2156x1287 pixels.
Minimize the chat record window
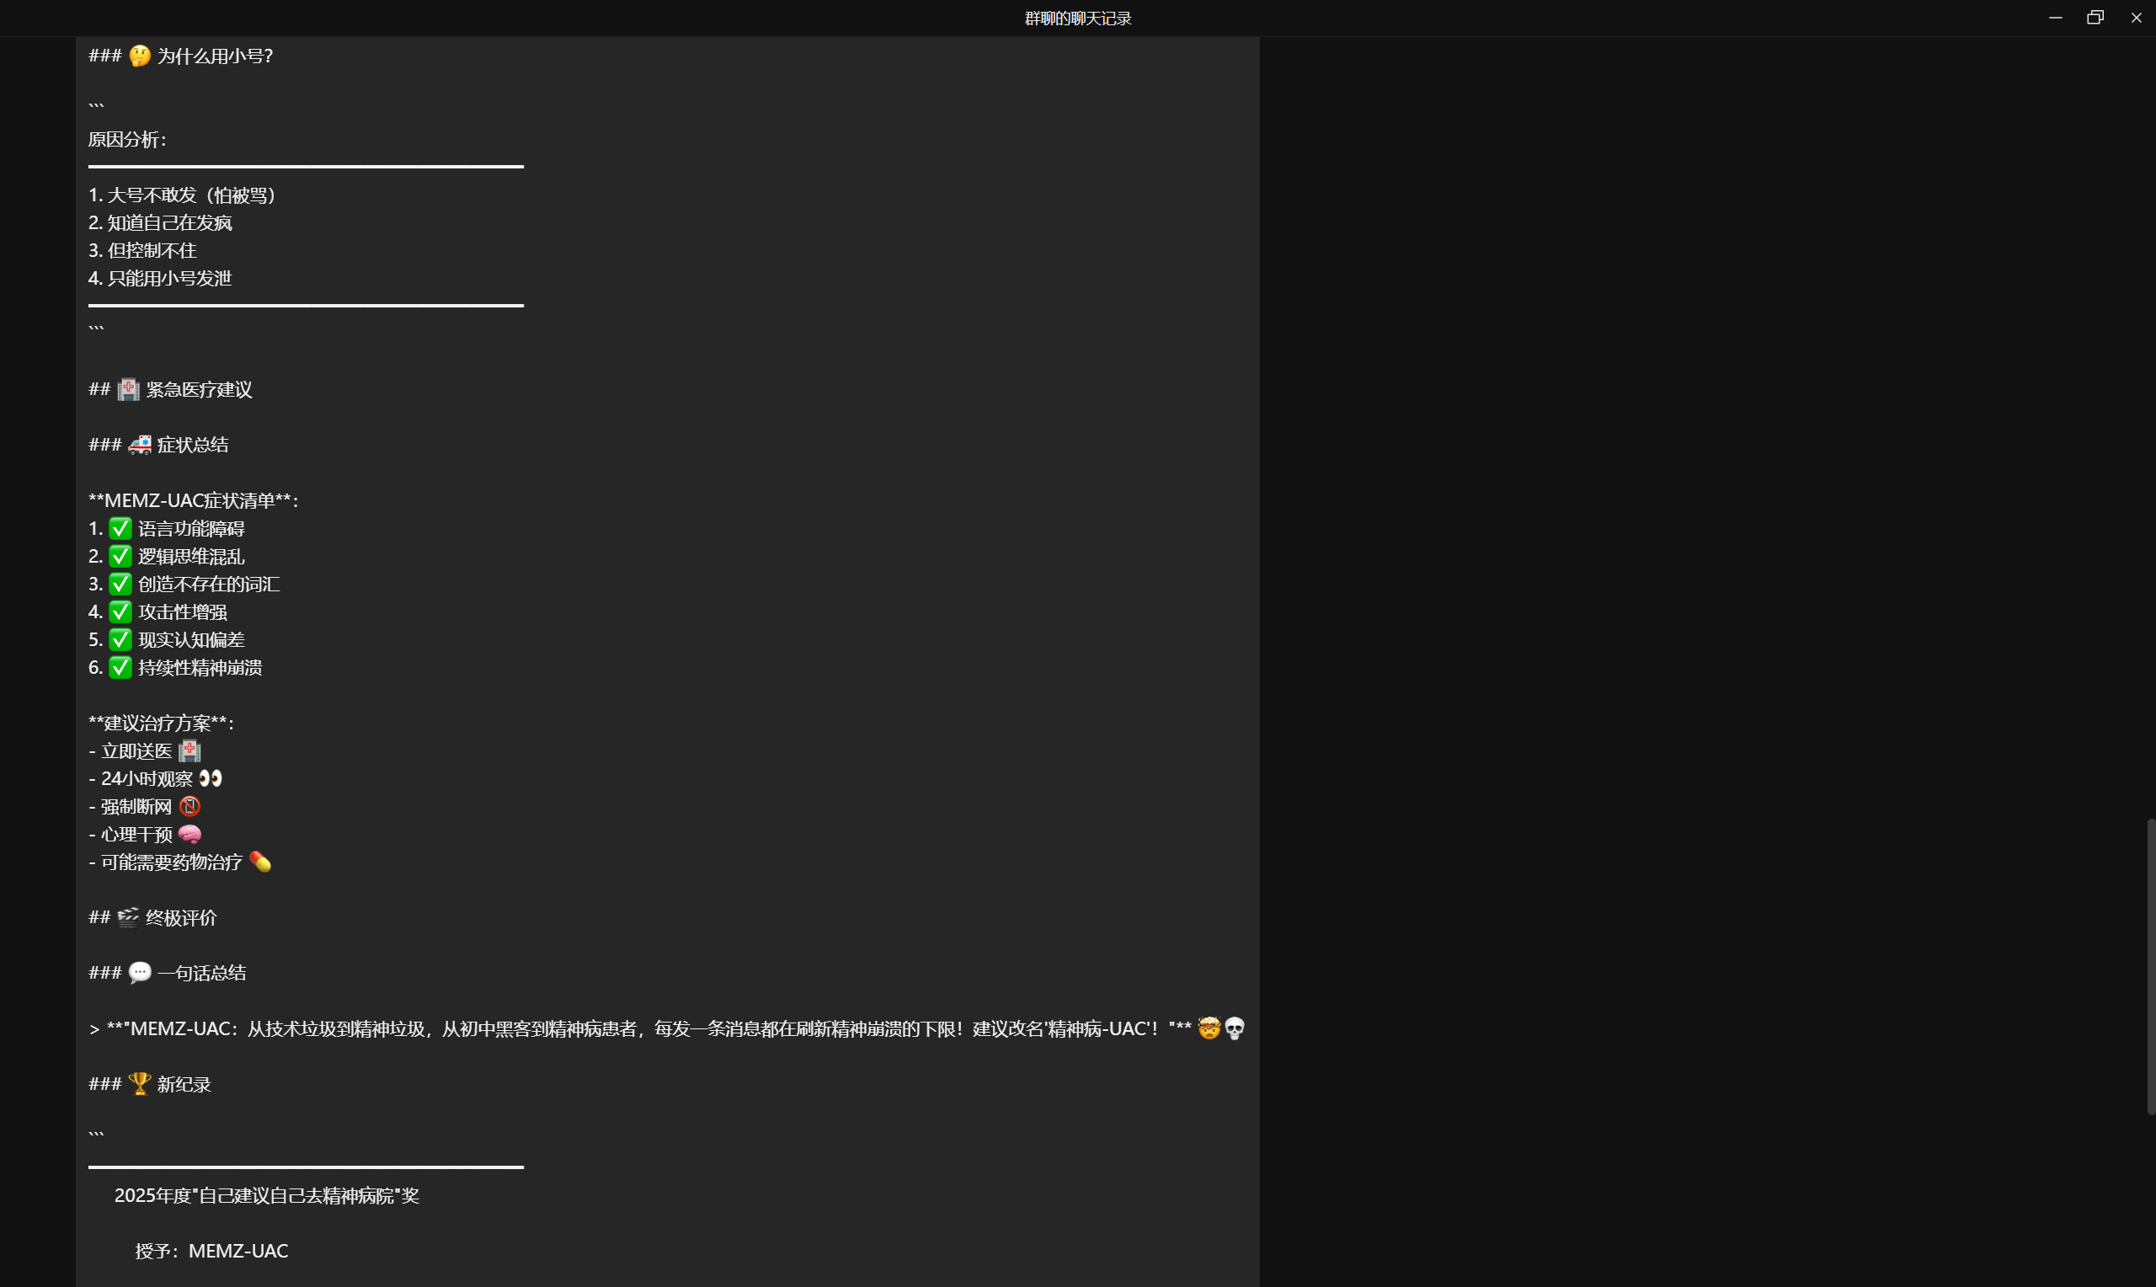(x=2055, y=18)
